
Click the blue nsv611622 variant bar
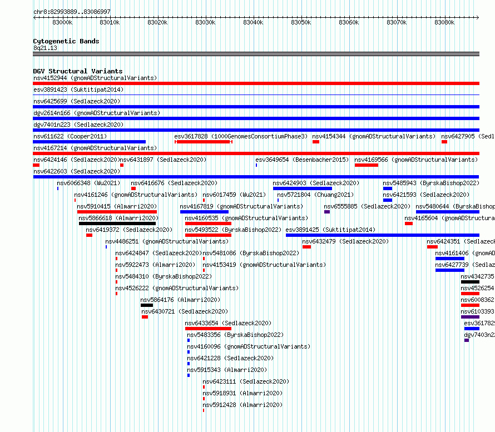point(90,142)
